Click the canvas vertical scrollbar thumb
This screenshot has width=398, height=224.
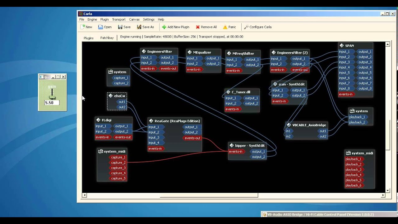point(388,135)
